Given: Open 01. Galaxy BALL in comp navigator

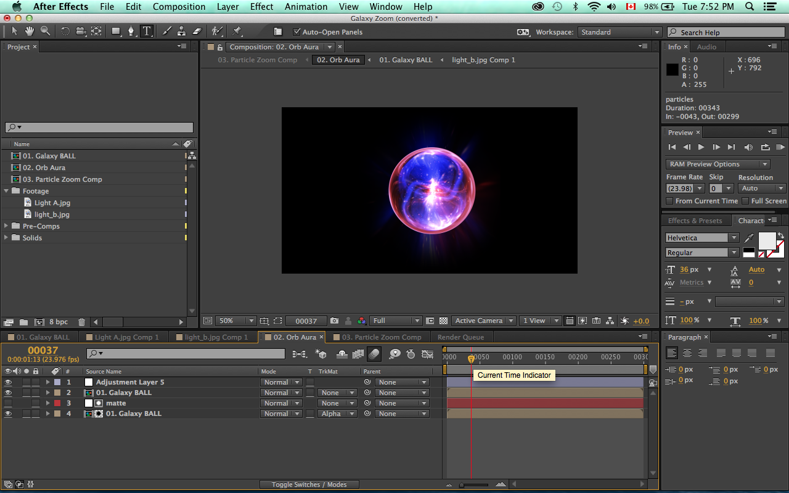Looking at the screenshot, I should pyautogui.click(x=406, y=60).
